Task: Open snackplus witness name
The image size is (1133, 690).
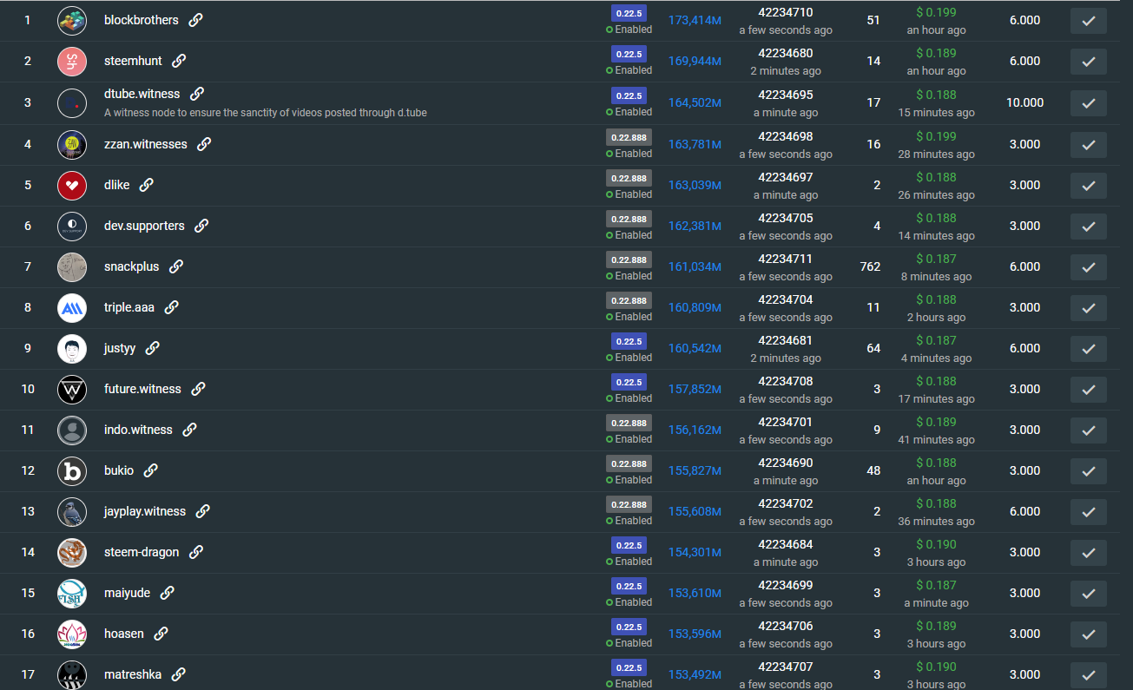Action: (132, 266)
